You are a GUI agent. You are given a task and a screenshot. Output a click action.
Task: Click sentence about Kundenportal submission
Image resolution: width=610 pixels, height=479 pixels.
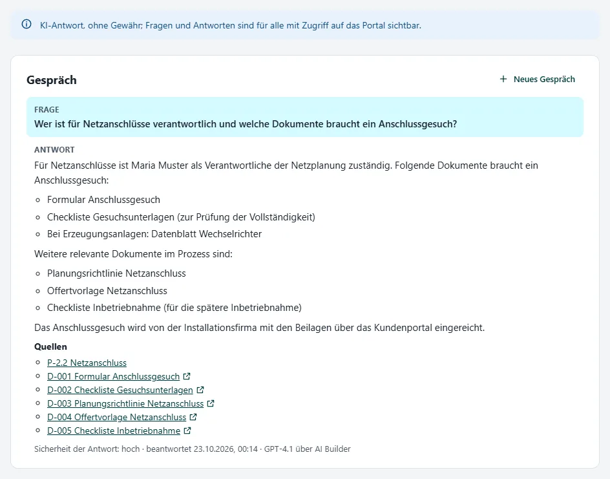point(260,328)
